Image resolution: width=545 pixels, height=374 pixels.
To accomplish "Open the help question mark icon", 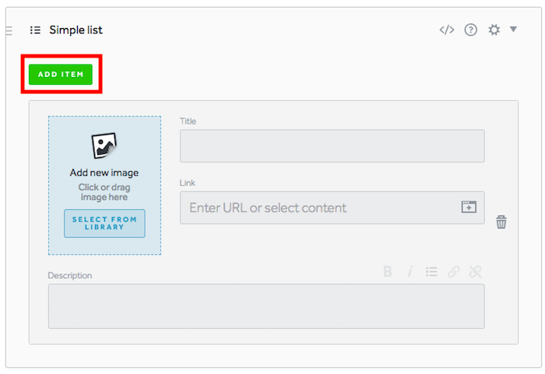I will [470, 30].
